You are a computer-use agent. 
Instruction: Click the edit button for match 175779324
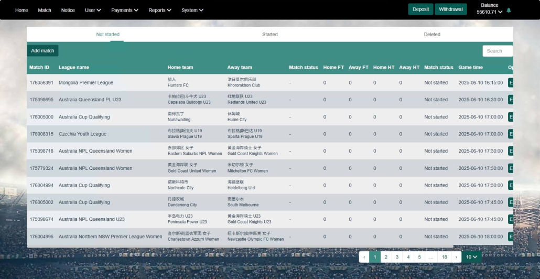pyautogui.click(x=511, y=168)
